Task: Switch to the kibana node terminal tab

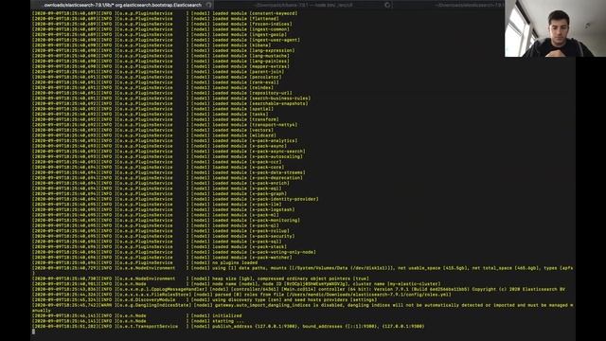Action: [303, 5]
